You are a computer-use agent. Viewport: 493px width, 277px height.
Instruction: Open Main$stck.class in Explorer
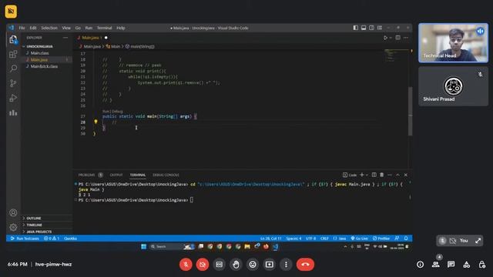(44, 66)
